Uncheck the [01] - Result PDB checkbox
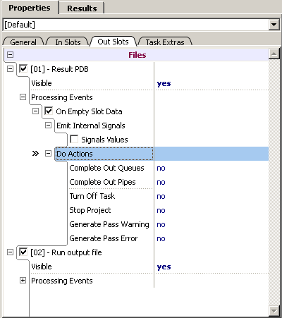Image resolution: width=282 pixels, height=318 pixels. (23, 69)
